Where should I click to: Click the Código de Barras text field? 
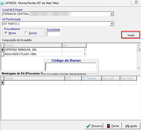coord(71,67)
